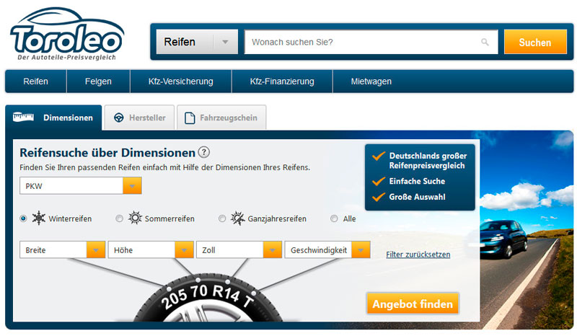Screen dimensions: 577x336
Task: Select the Winterreifen radio button
Action: 24,218
